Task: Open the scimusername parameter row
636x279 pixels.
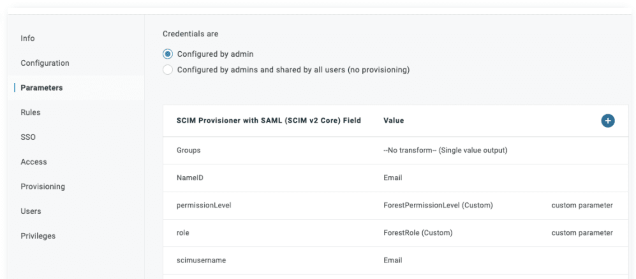Action: click(201, 260)
